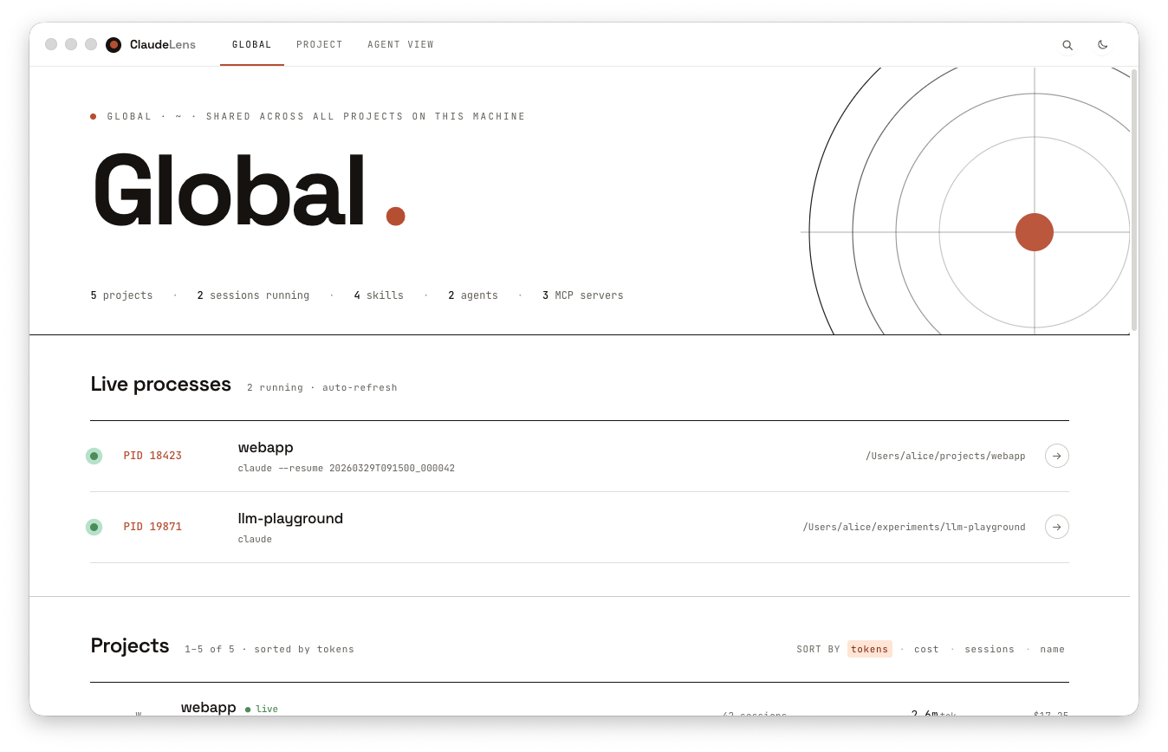The width and height of the screenshot is (1168, 752).
Task: Click '2 running · auto-refresh' label
Action: pyautogui.click(x=322, y=388)
